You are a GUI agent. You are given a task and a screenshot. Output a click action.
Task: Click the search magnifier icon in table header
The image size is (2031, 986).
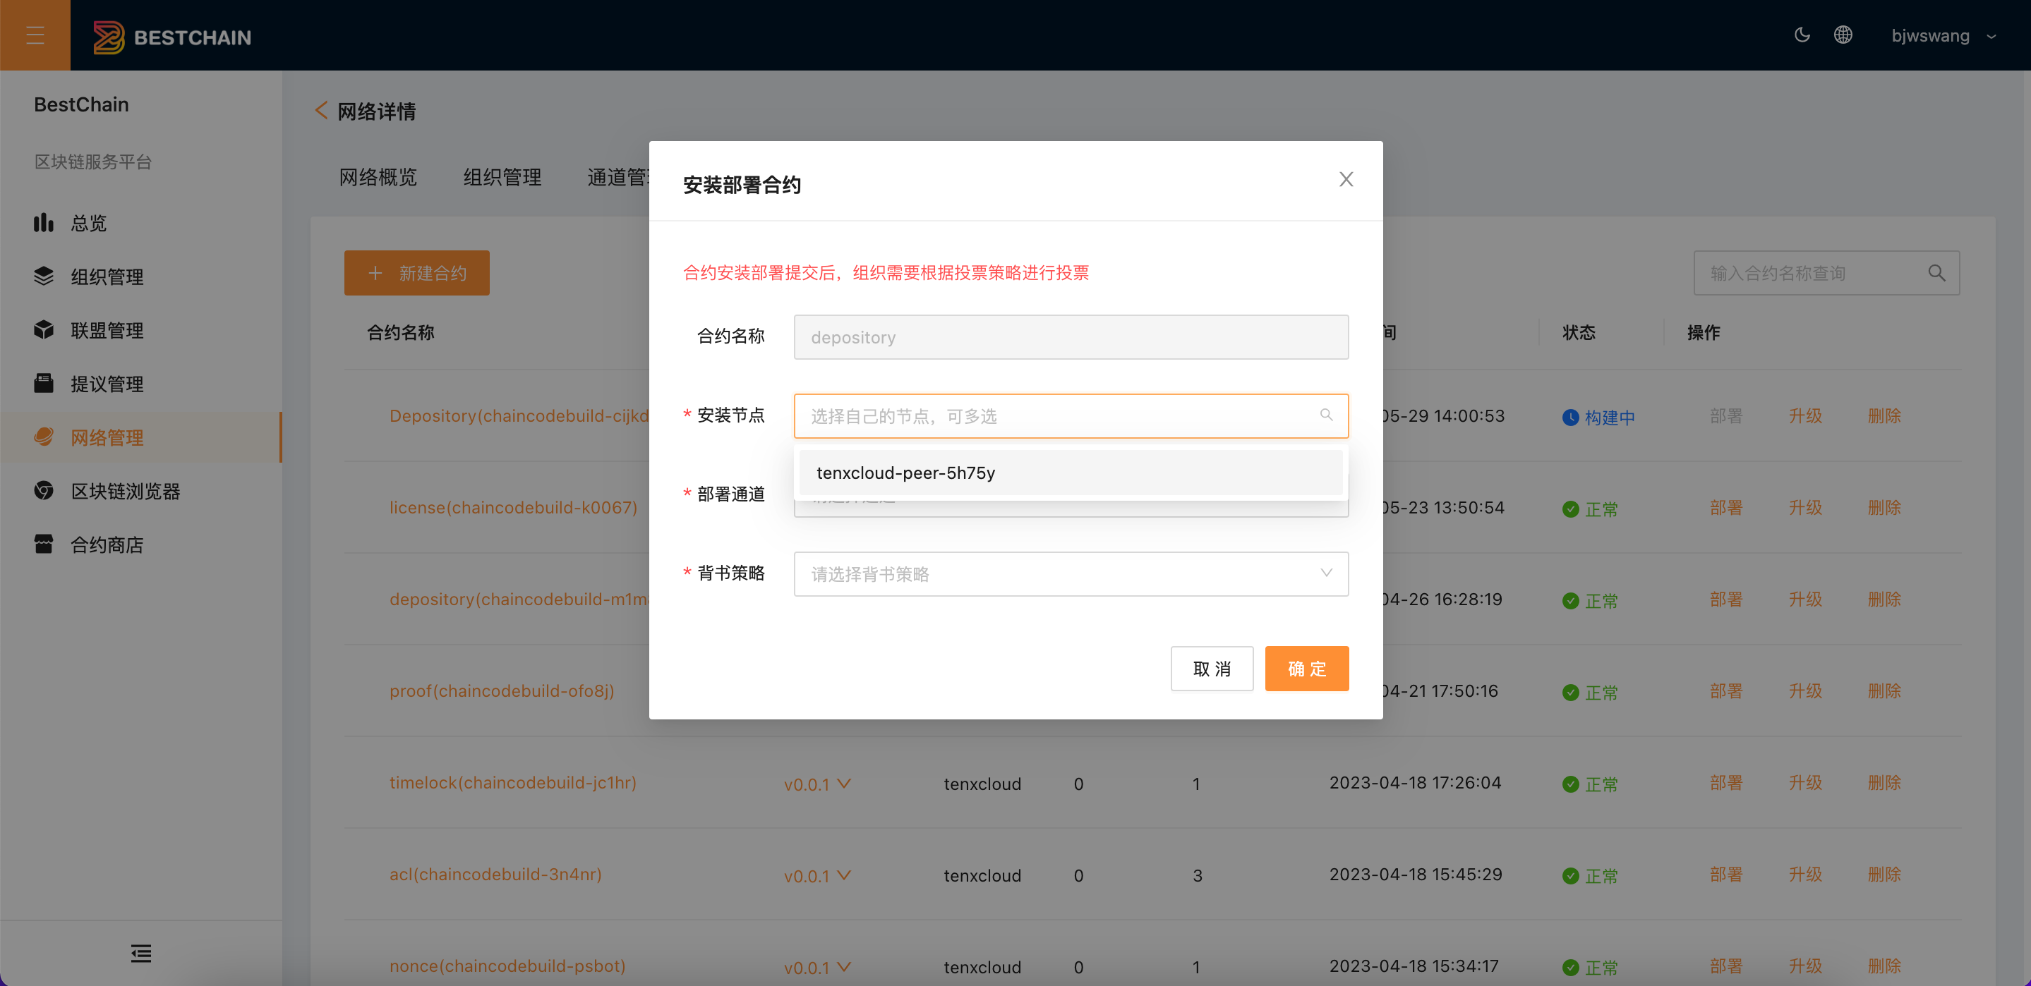click(x=1936, y=273)
